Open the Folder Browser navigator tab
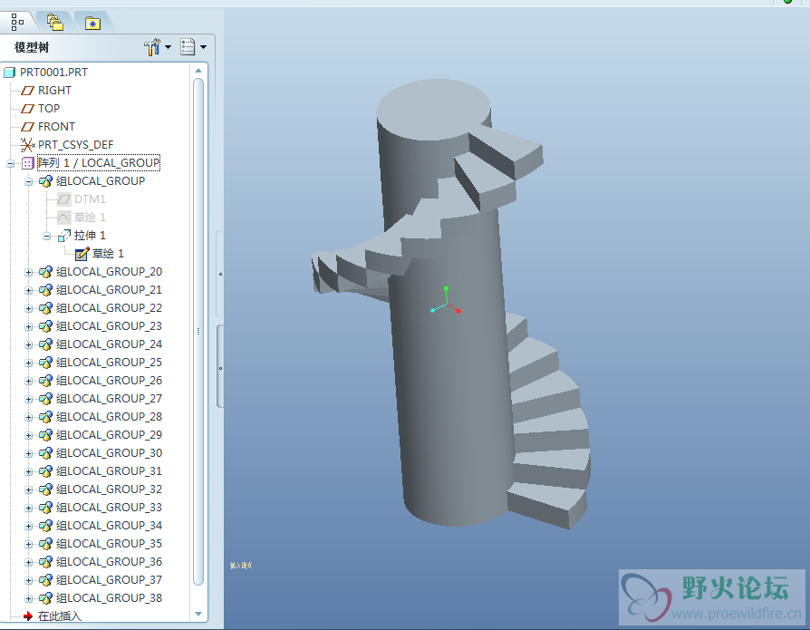 (x=54, y=23)
